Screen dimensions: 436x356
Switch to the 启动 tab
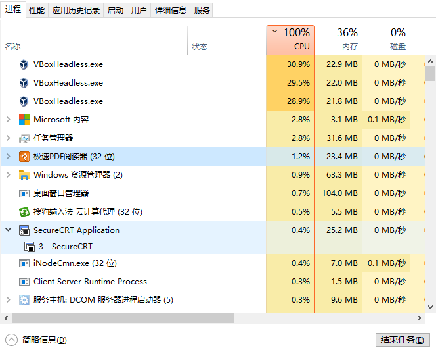pyautogui.click(x=116, y=10)
